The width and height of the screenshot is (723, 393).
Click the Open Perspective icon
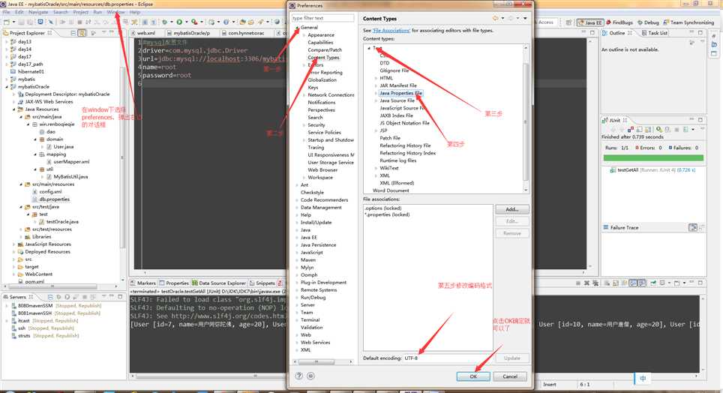[569, 22]
